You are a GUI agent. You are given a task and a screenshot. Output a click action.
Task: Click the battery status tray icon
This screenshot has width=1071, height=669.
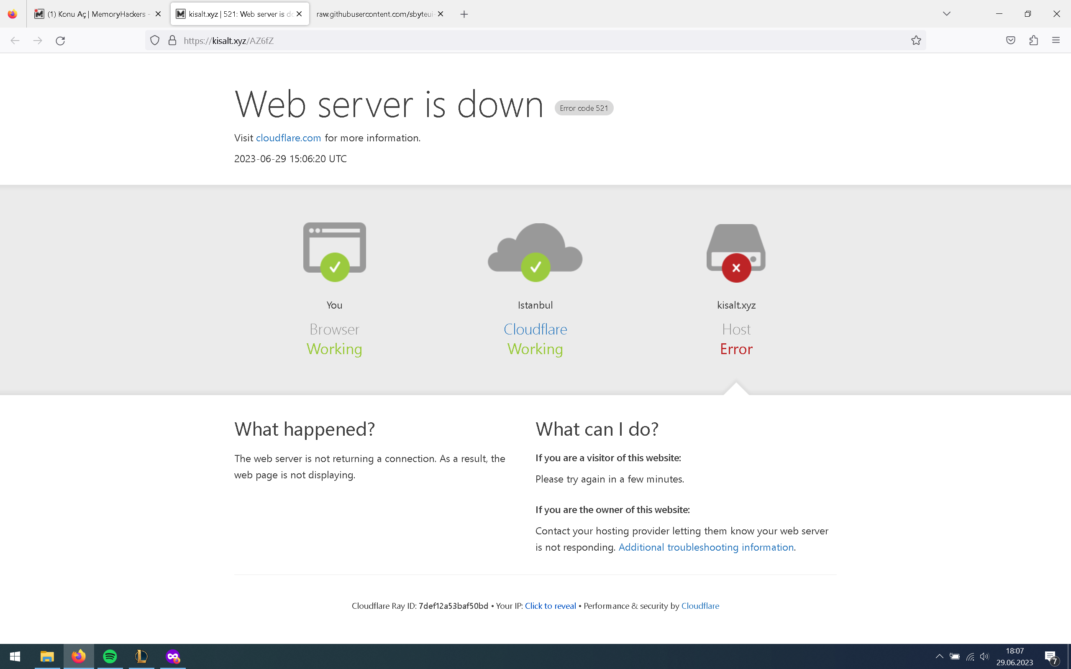[955, 656]
